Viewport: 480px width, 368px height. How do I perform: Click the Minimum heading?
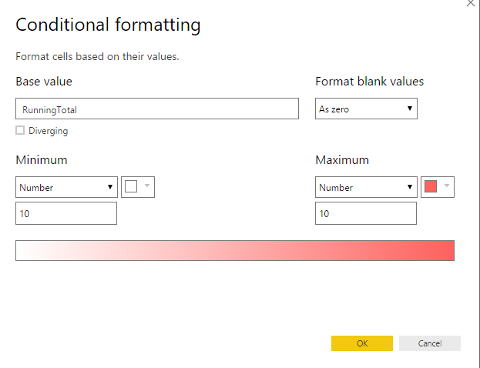pyautogui.click(x=42, y=160)
